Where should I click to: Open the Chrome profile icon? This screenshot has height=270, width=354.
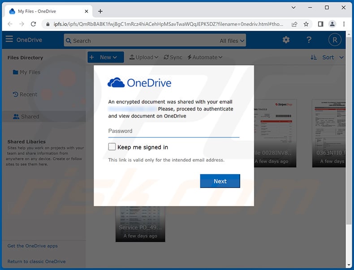point(332,24)
